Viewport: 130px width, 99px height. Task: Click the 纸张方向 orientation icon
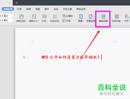pos(21,16)
